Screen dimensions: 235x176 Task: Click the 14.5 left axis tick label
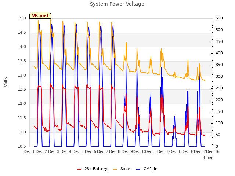coord(22,33)
